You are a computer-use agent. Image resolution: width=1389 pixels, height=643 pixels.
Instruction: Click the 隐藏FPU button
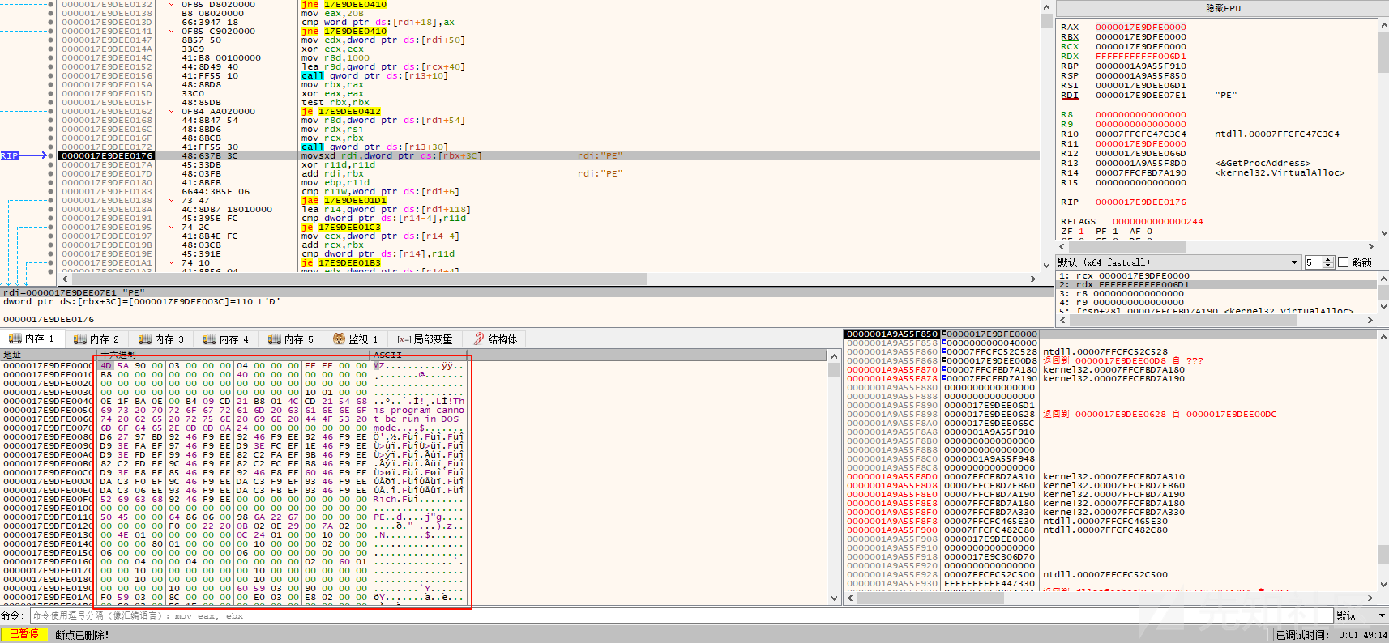[1222, 8]
